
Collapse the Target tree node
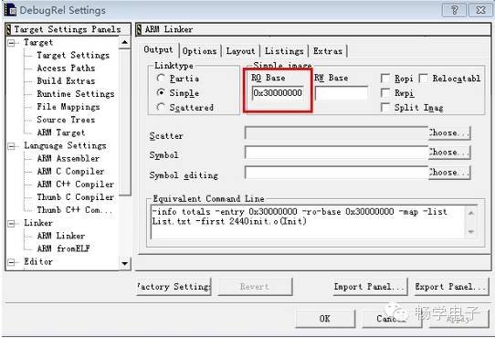(11, 43)
